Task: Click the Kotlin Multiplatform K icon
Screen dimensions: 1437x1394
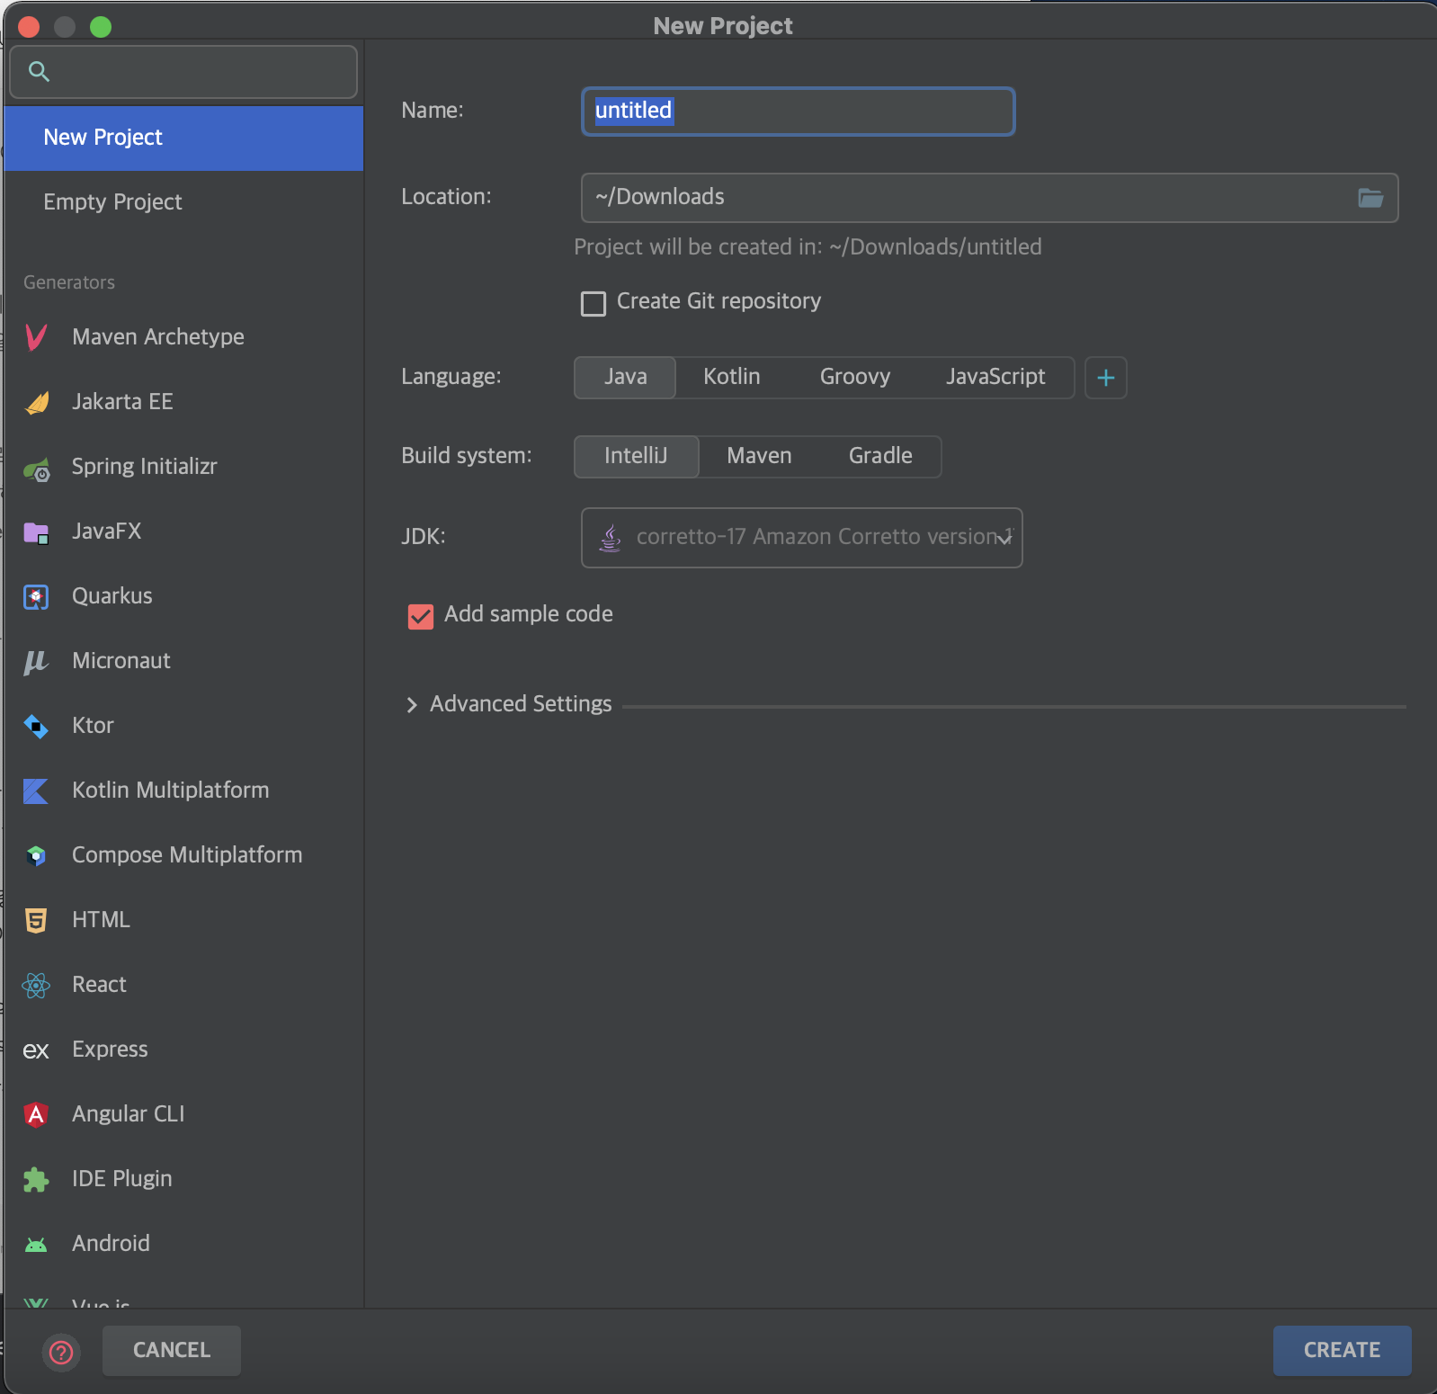Action: point(36,791)
